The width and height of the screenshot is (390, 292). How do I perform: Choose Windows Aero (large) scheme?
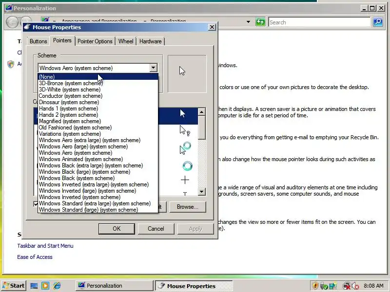(x=98, y=146)
